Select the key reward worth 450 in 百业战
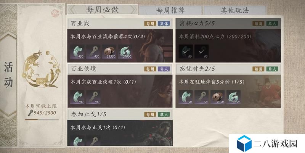 93,52
